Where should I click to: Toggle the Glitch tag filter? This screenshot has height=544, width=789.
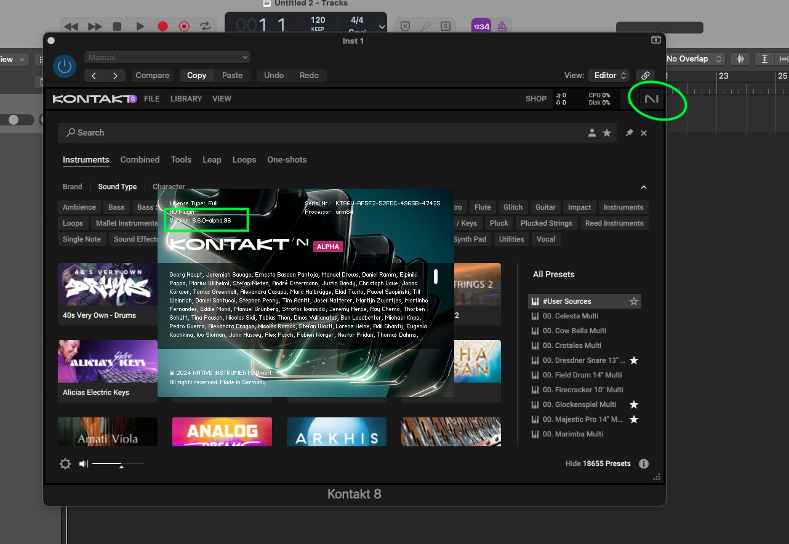pos(513,207)
